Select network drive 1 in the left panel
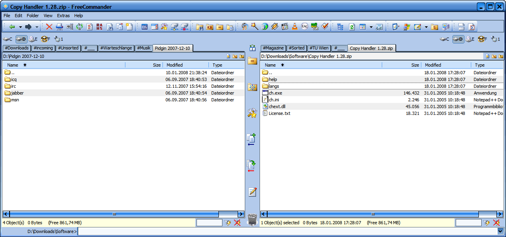This screenshot has height=237, width=506. (59, 39)
